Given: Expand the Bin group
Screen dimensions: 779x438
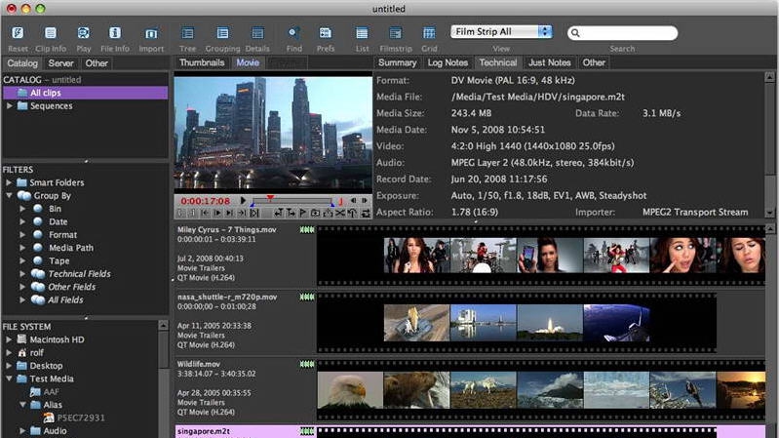Looking at the screenshot, I should (22, 209).
